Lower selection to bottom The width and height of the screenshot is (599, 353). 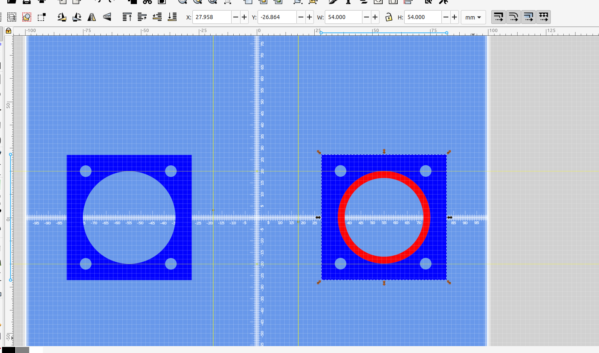(x=172, y=17)
